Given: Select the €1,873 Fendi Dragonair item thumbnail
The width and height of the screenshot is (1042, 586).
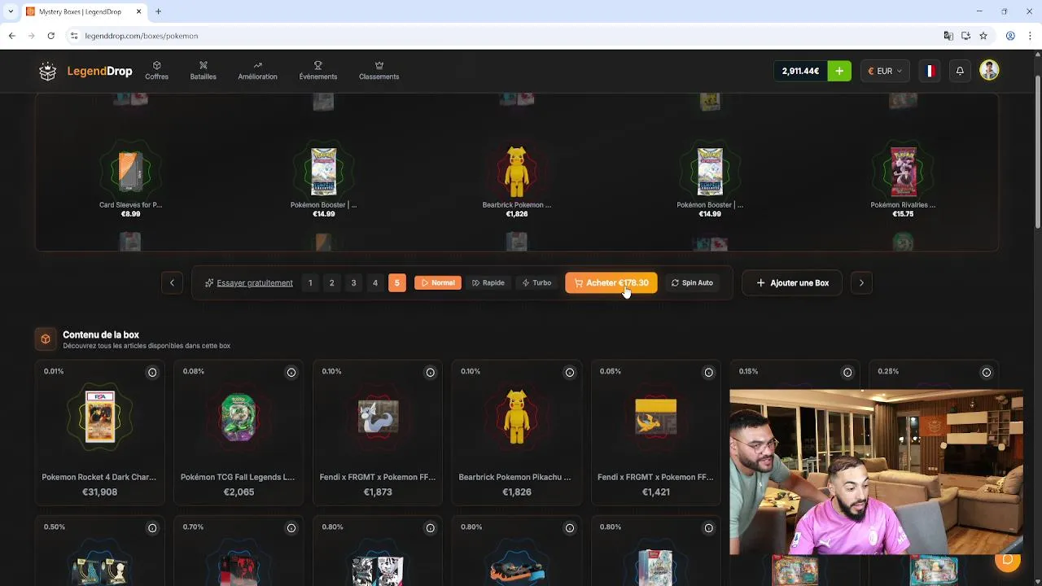Looking at the screenshot, I should click(x=378, y=417).
